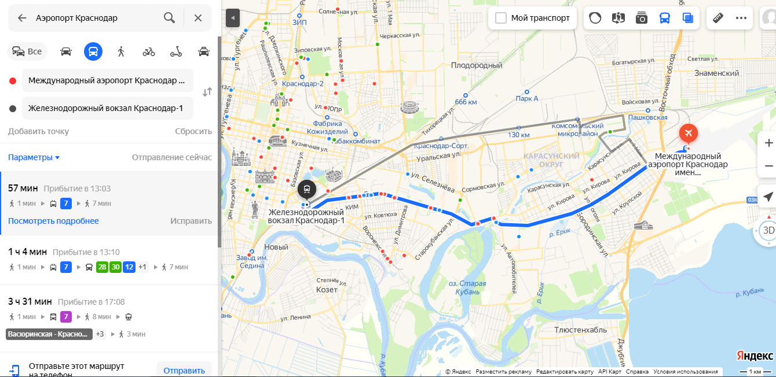Open the ruler distance measuring tool
776x377 pixels.
tap(718, 18)
